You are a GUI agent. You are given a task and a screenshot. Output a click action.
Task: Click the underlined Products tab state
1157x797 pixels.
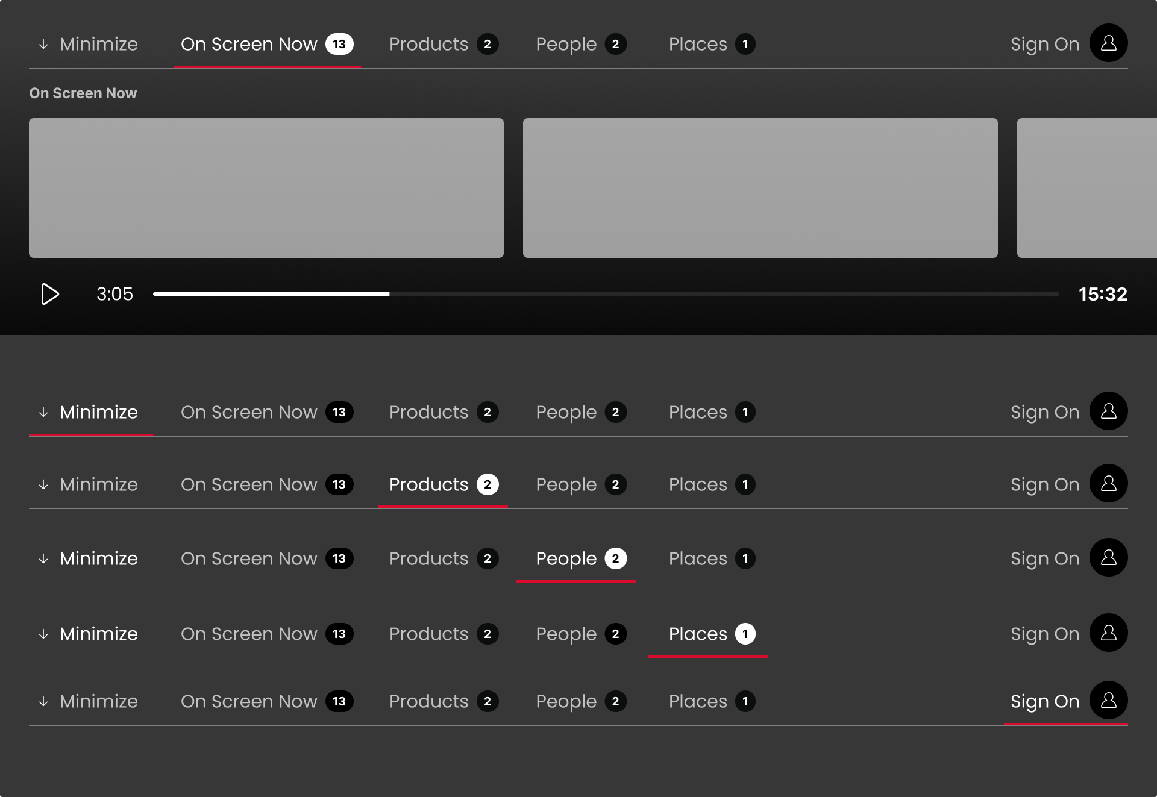pos(429,484)
